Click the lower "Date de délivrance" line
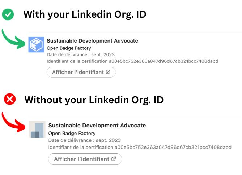 (84, 140)
